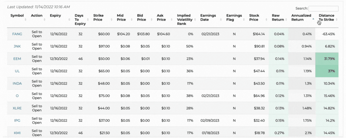Screen dimensions: 346x138
Task: Sort by Distance To Strike header
Action: [326, 17]
